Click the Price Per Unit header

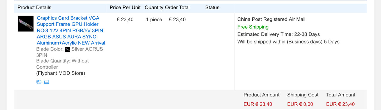tap(125, 7)
